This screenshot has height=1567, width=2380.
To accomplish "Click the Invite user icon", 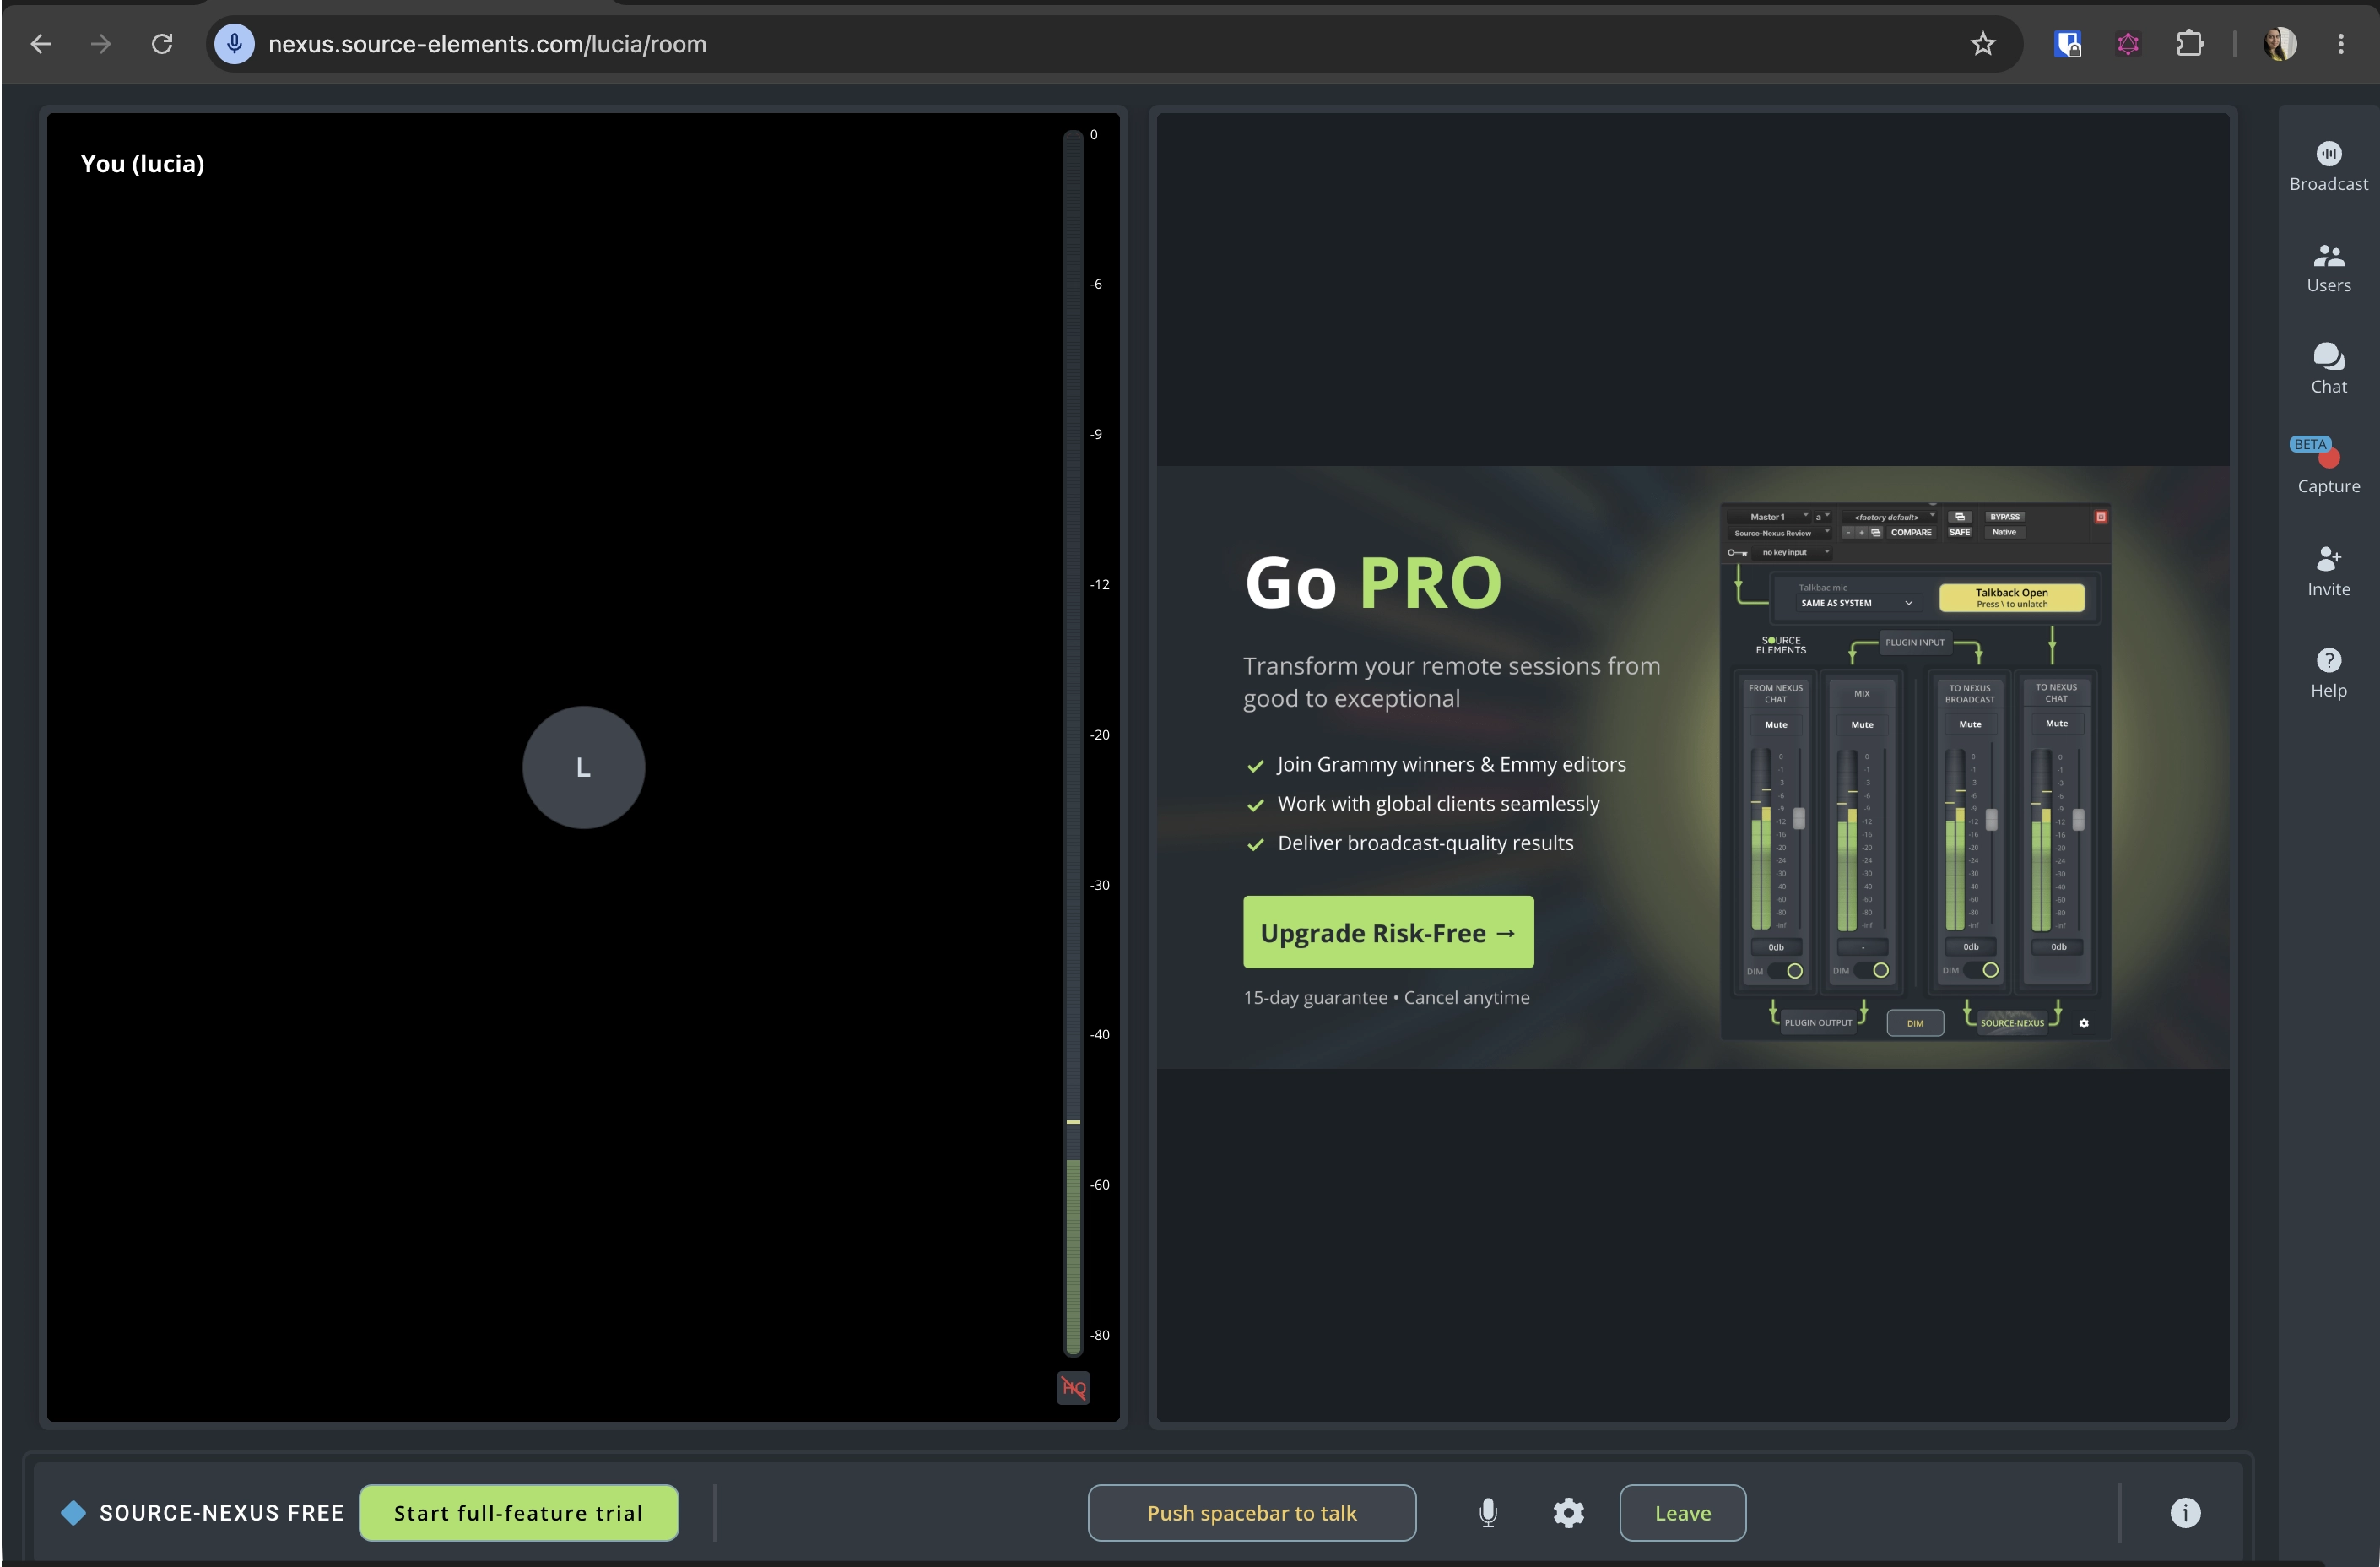I will (x=2328, y=557).
